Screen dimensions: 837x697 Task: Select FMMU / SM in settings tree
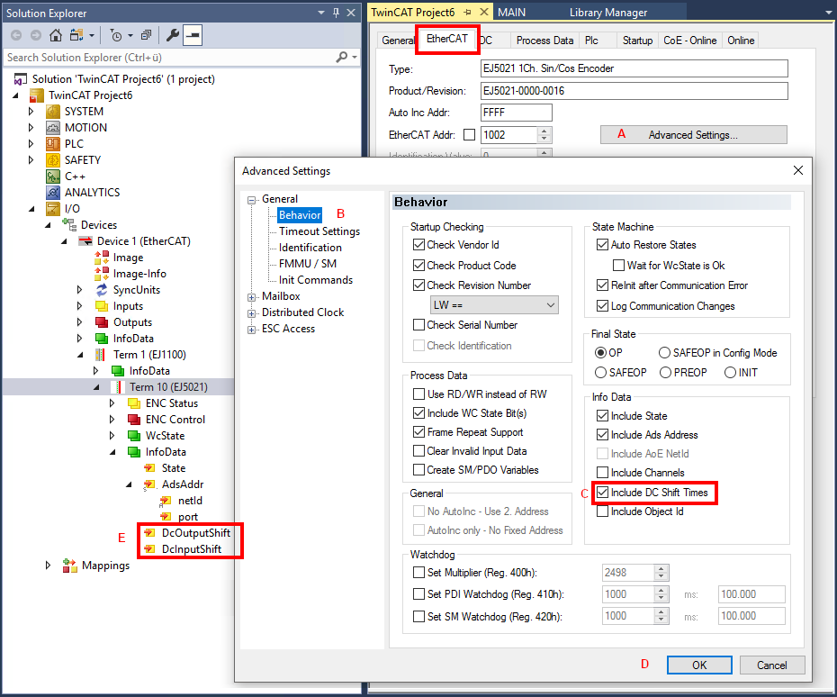coord(308,264)
